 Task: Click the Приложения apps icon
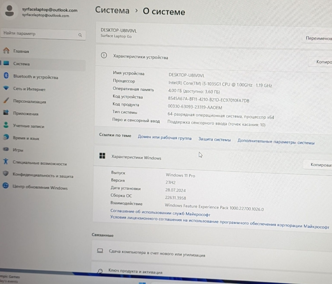tap(6, 113)
